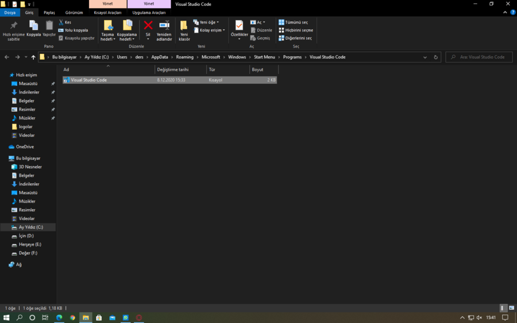This screenshot has height=323, width=517.
Task: Click the Kopyala copy icon
Action: pyautogui.click(x=34, y=25)
